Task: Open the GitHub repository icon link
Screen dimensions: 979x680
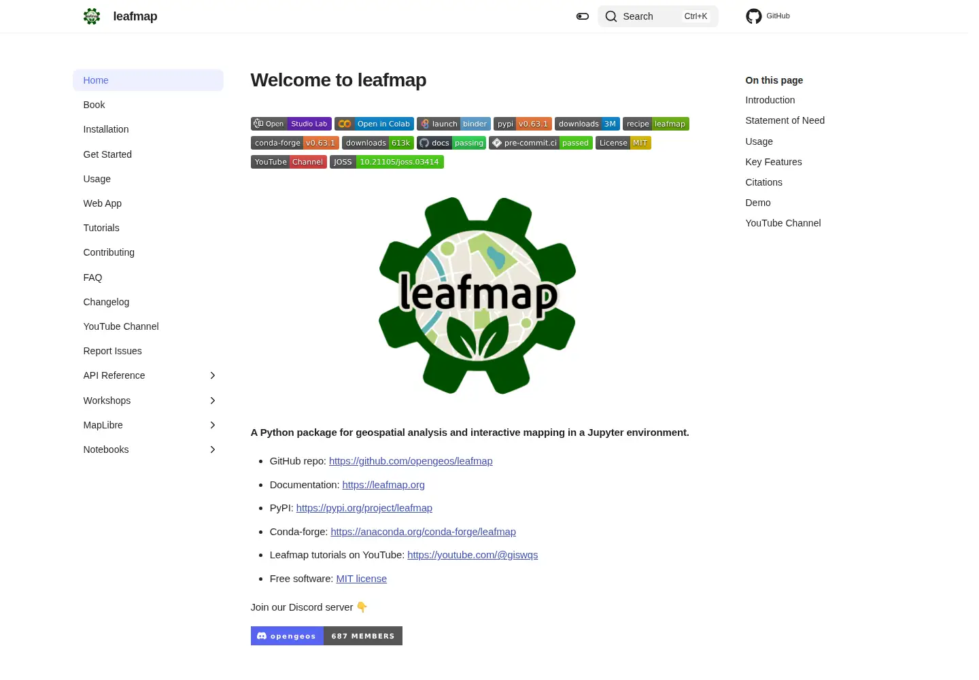Action: tap(754, 16)
